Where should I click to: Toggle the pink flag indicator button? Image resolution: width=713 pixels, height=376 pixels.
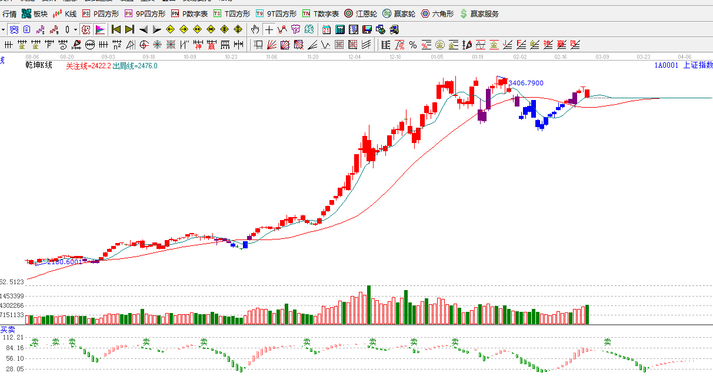99,29
